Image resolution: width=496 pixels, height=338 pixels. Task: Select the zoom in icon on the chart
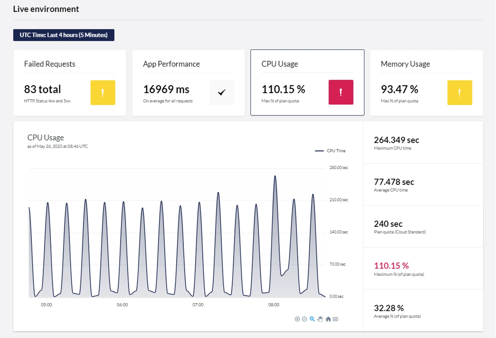297,319
